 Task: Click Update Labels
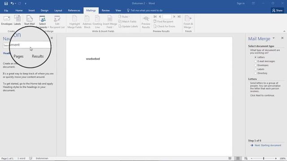[x=128, y=26]
